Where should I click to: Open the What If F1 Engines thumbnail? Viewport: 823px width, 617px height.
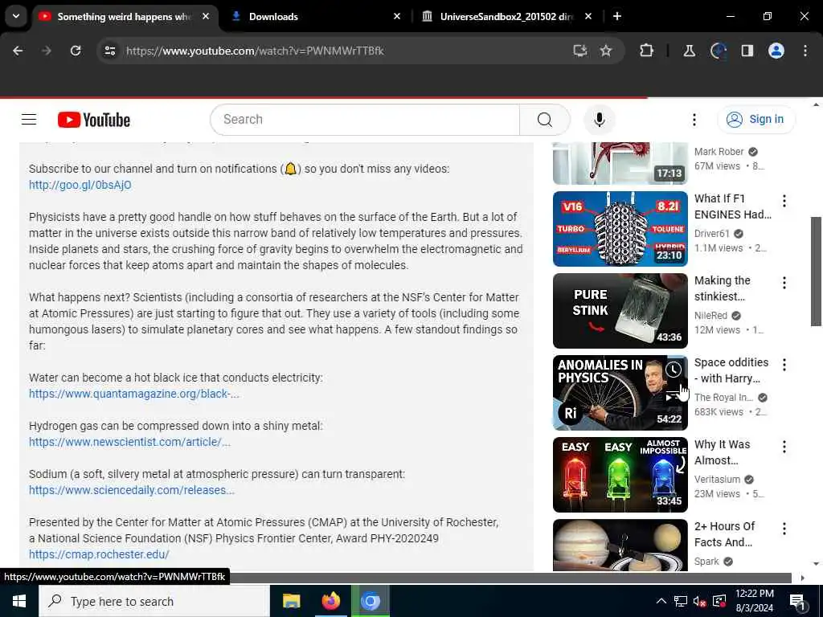pyautogui.click(x=620, y=229)
